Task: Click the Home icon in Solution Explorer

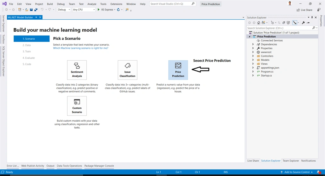Action: coord(259,23)
